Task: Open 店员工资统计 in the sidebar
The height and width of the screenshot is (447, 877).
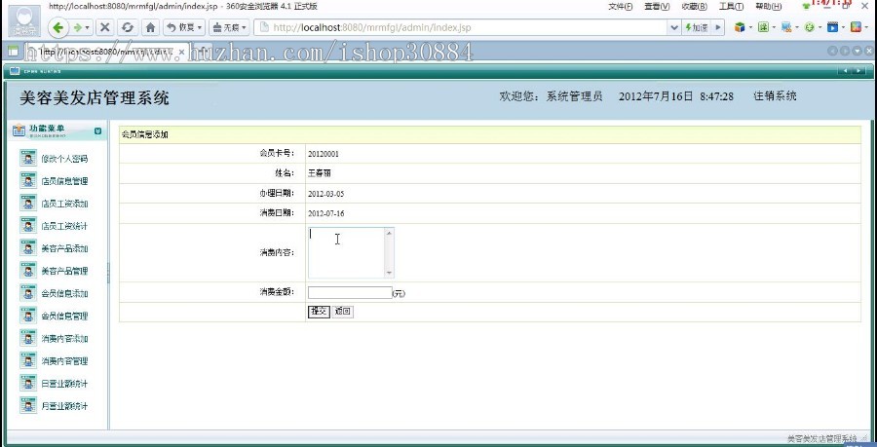Action: pos(64,226)
